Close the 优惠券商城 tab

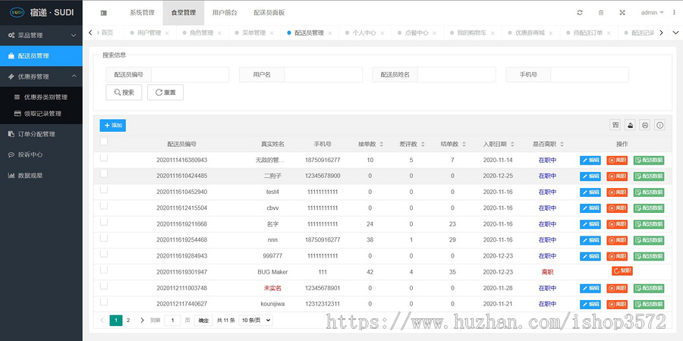click(x=551, y=33)
